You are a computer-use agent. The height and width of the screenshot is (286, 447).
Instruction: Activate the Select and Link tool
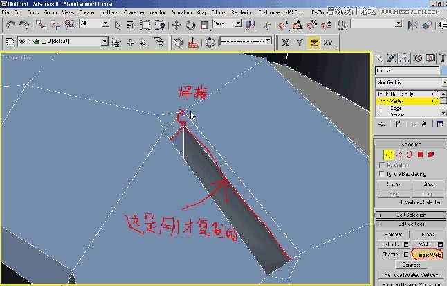(x=41, y=25)
